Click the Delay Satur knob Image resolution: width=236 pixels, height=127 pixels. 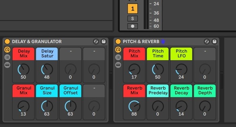tap(47, 69)
